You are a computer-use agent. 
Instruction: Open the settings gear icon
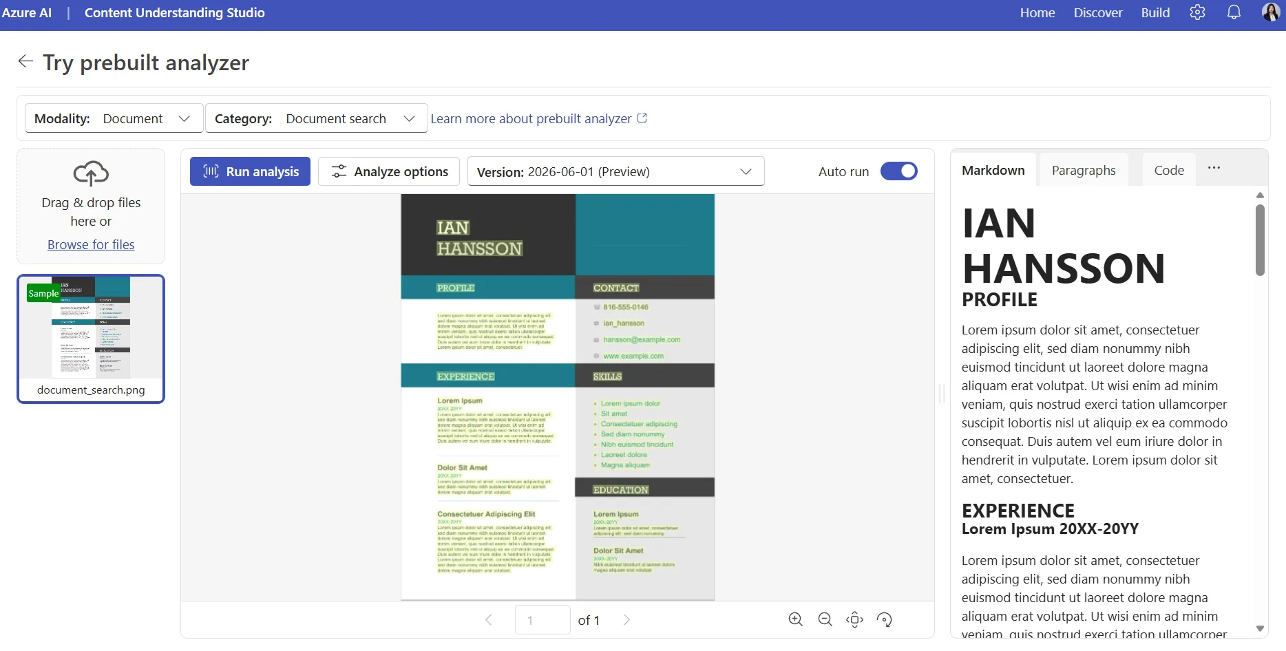click(1197, 12)
